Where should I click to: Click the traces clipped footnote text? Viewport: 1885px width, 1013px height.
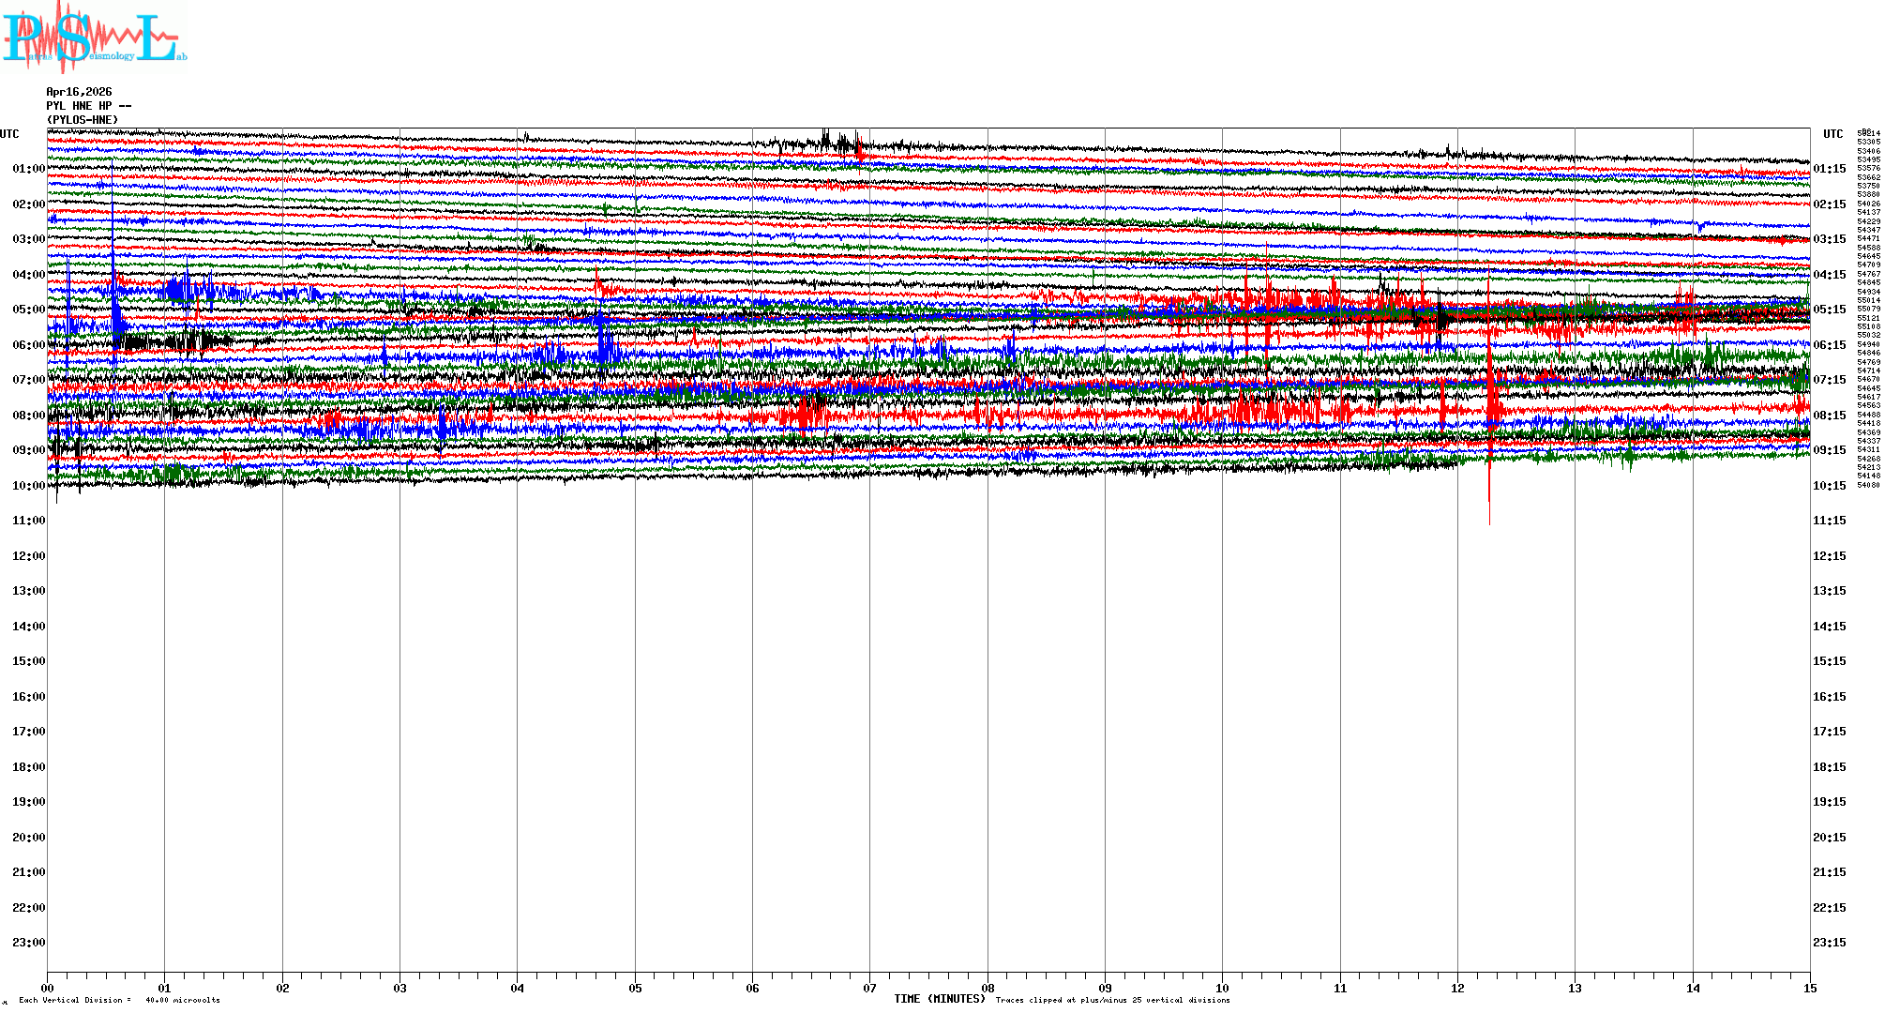1112,1000
